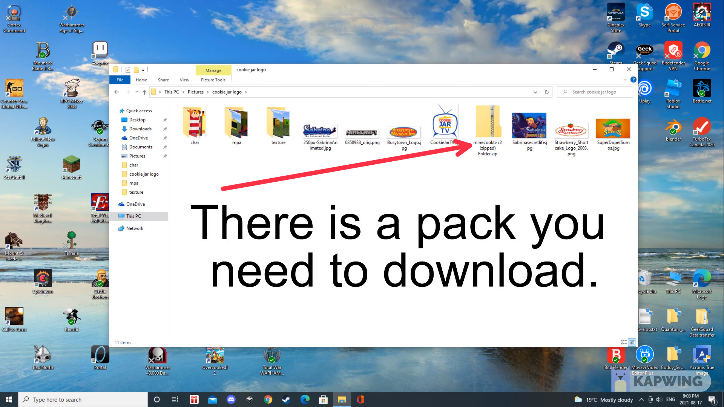Launch Steam from the taskbar
724x407 pixels.
click(x=286, y=399)
